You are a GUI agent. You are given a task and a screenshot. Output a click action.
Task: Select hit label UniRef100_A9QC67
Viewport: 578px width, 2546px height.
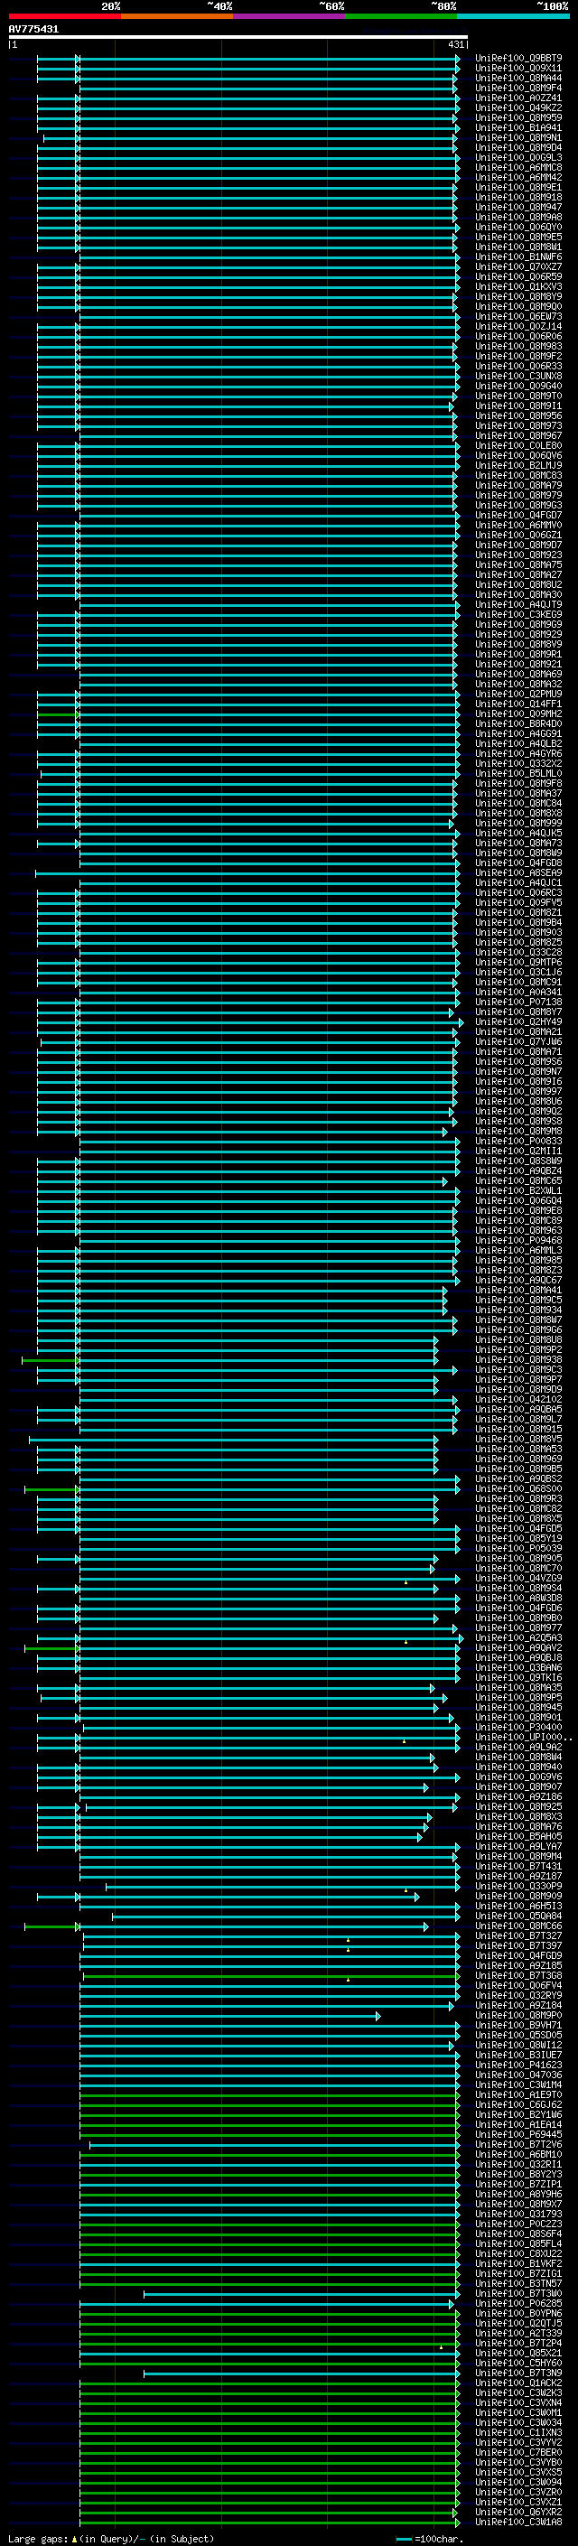[x=518, y=1280]
